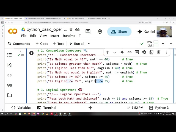The image size is (176, 132).
Task: Bookmark this page with the star icon
Action: (x=150, y=22)
